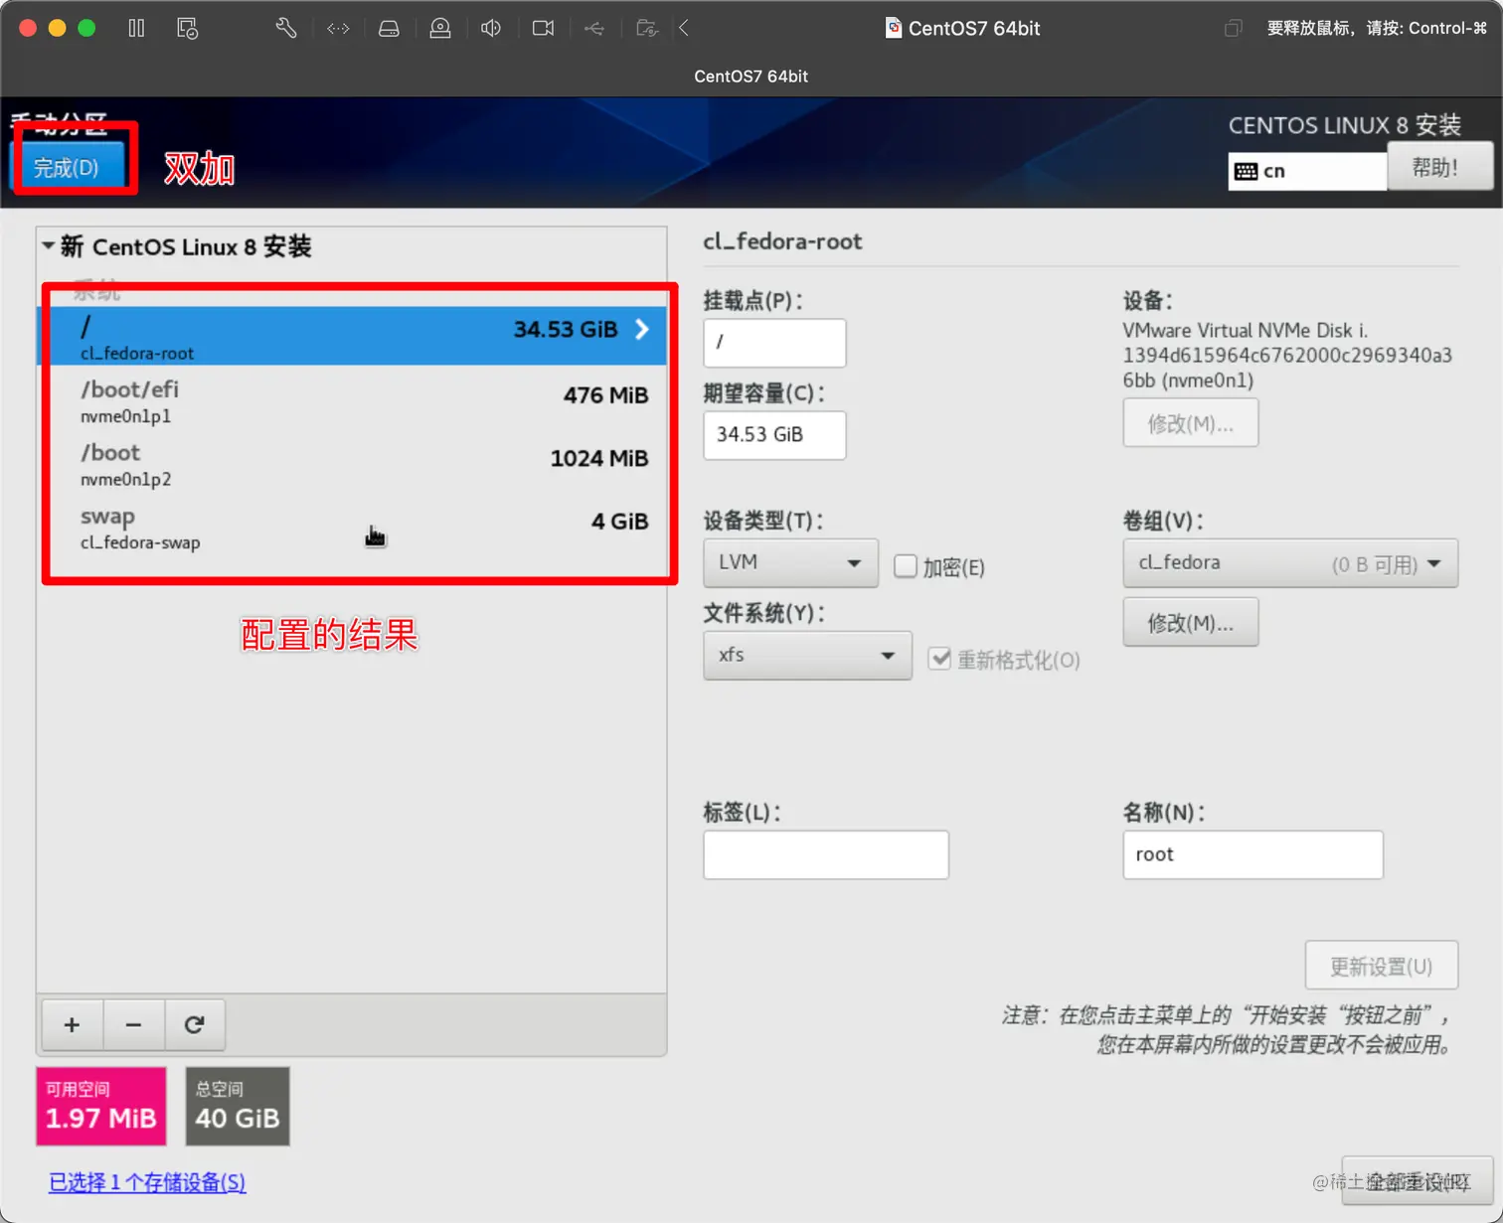Reload storage configuration from disk

[x=195, y=1024]
